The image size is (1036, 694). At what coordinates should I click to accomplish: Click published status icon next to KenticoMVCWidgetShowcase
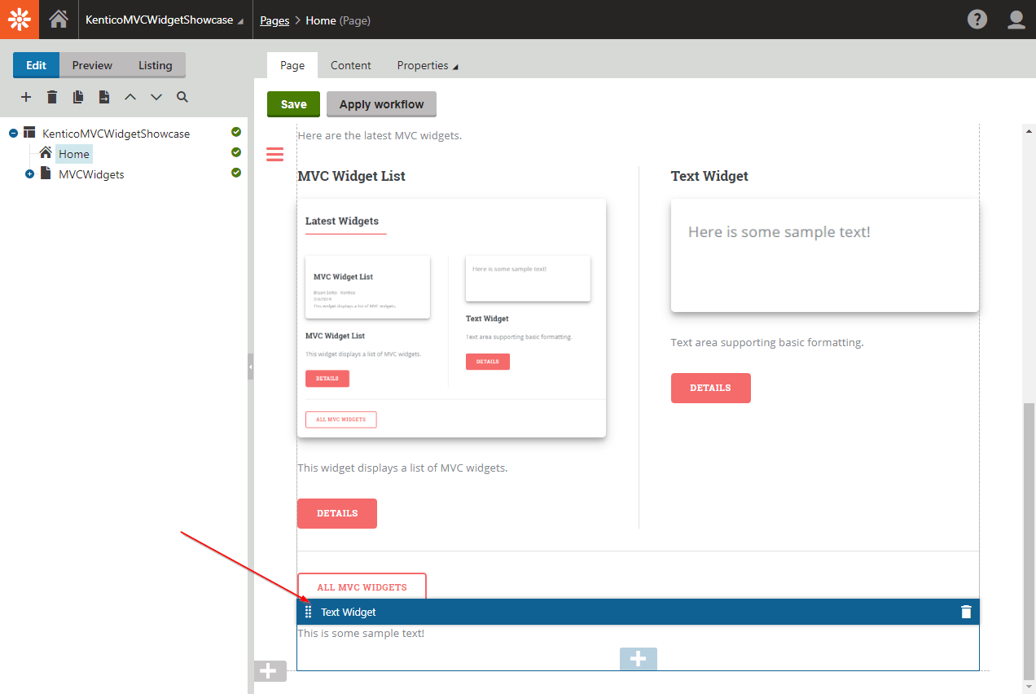click(236, 132)
